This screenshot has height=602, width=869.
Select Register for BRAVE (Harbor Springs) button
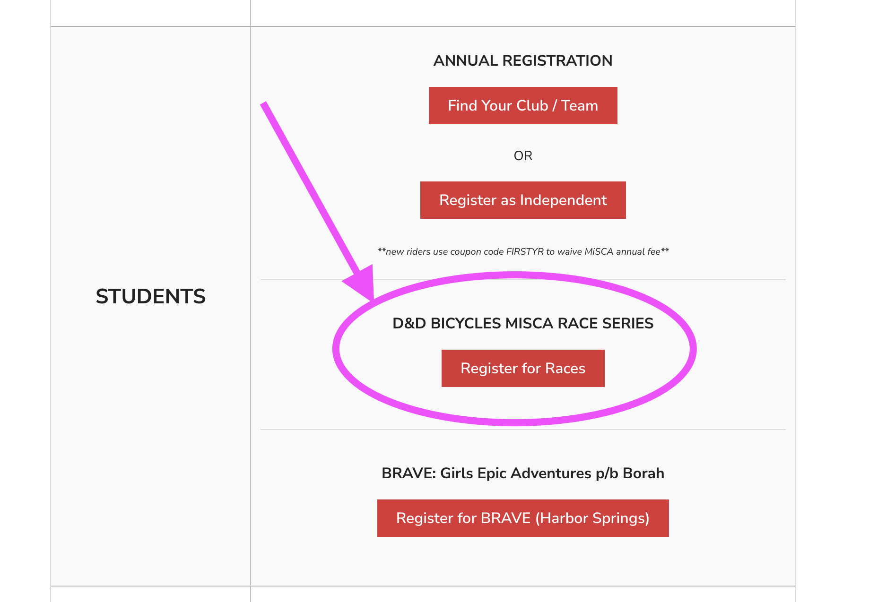pos(522,518)
